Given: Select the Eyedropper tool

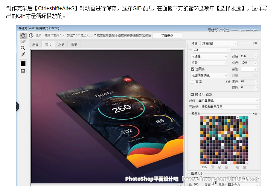Looking at the screenshot, I should 23,54.
